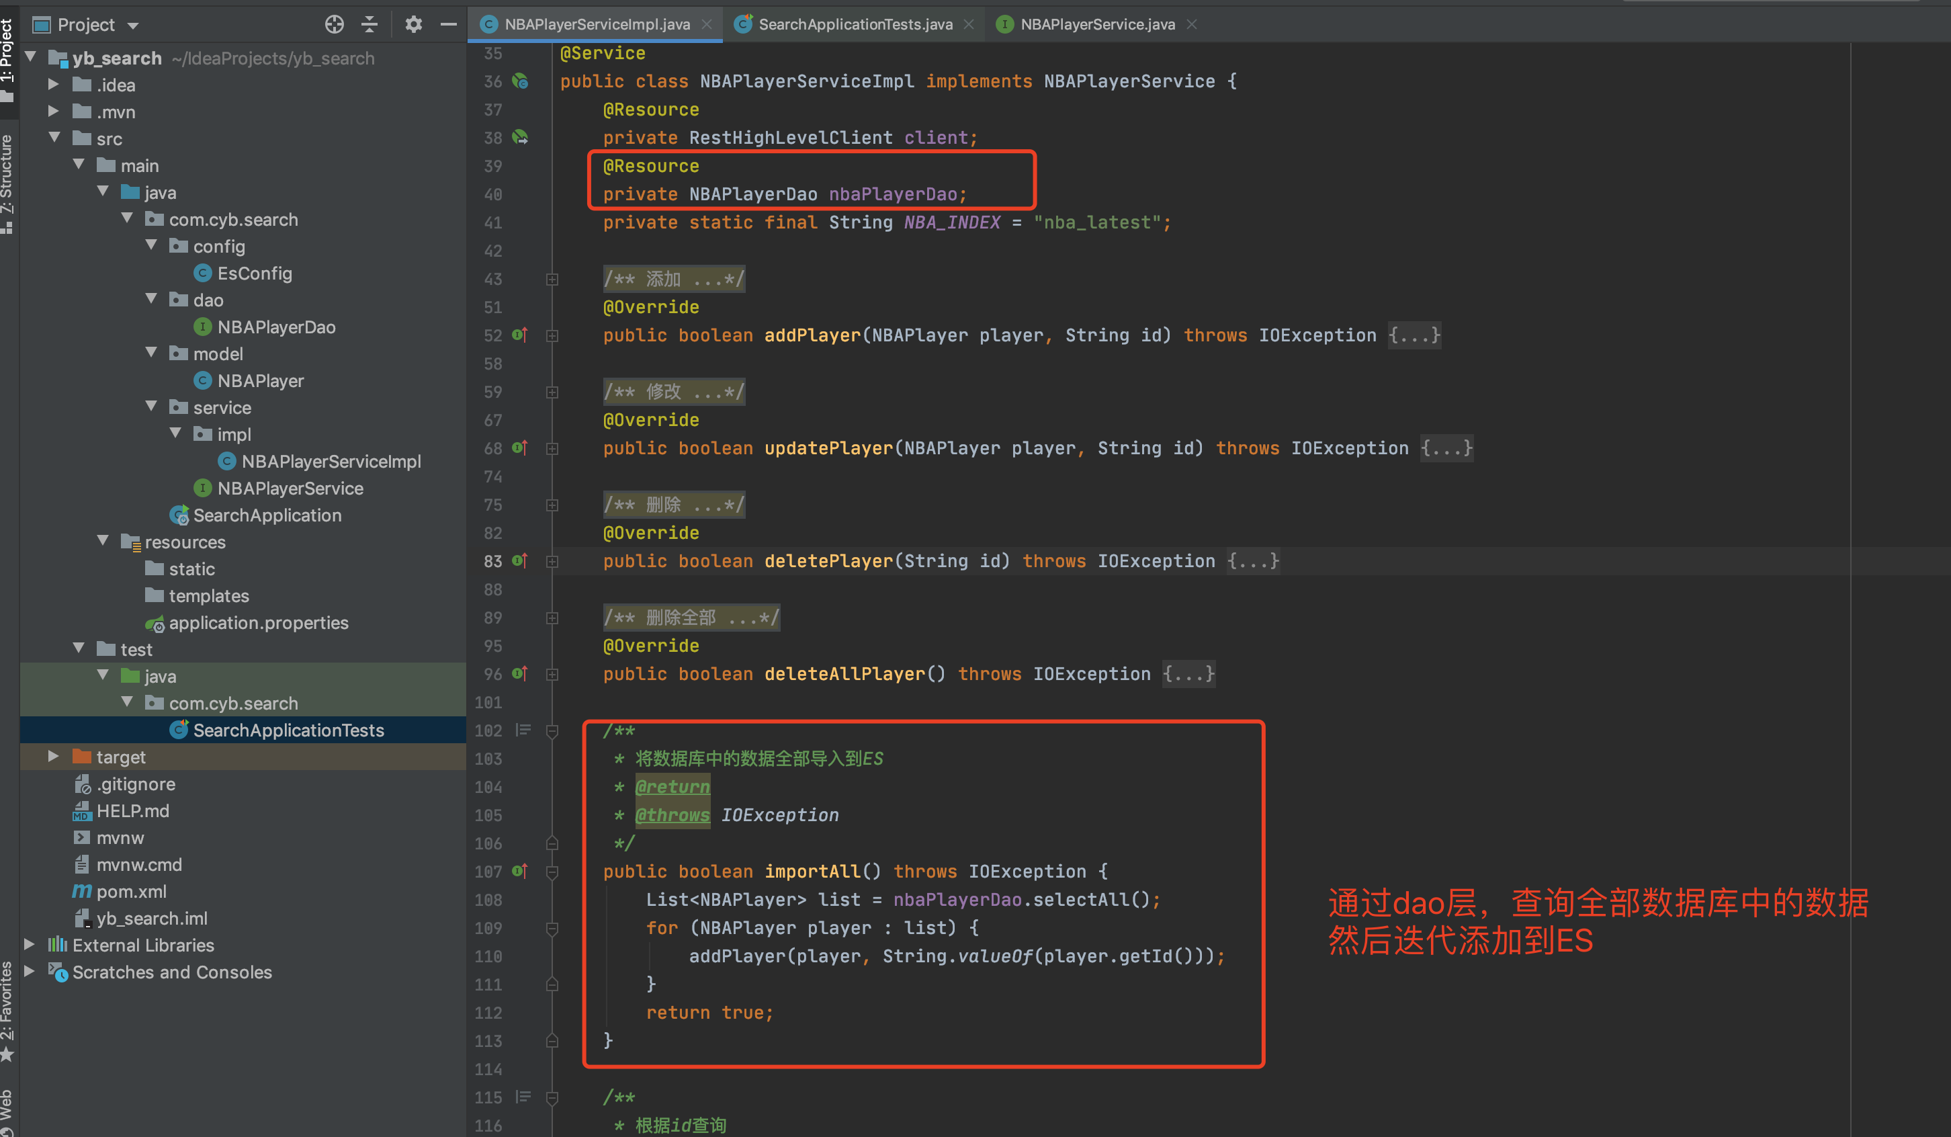1951x1137 pixels.
Task: Expand Scratches and Consoles node
Action: pyautogui.click(x=30, y=971)
